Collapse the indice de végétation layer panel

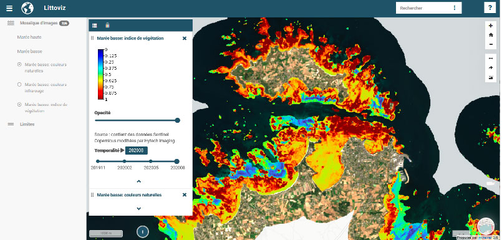pos(139,181)
